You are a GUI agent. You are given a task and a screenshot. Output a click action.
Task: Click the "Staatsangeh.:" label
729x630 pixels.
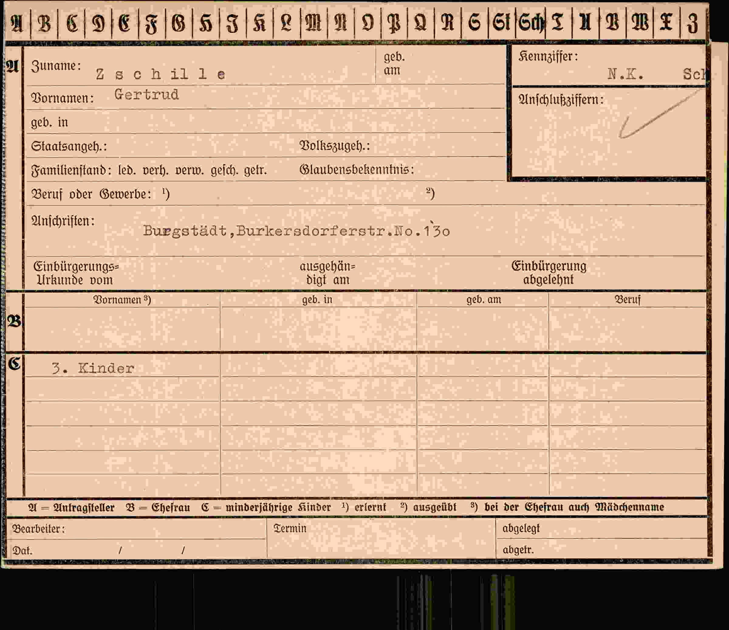click(x=69, y=146)
